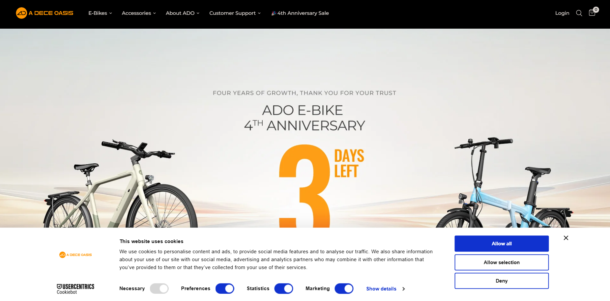Viewport: 610px width, 301px height.
Task: Click the Usercentrics Cookiebot logo
Action: [75, 289]
